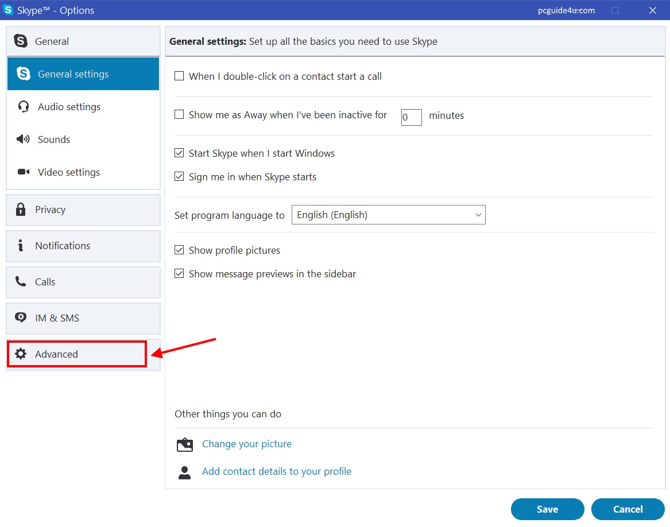The image size is (670, 527).
Task: Click the speaker icon next to Sounds
Action: point(24,139)
